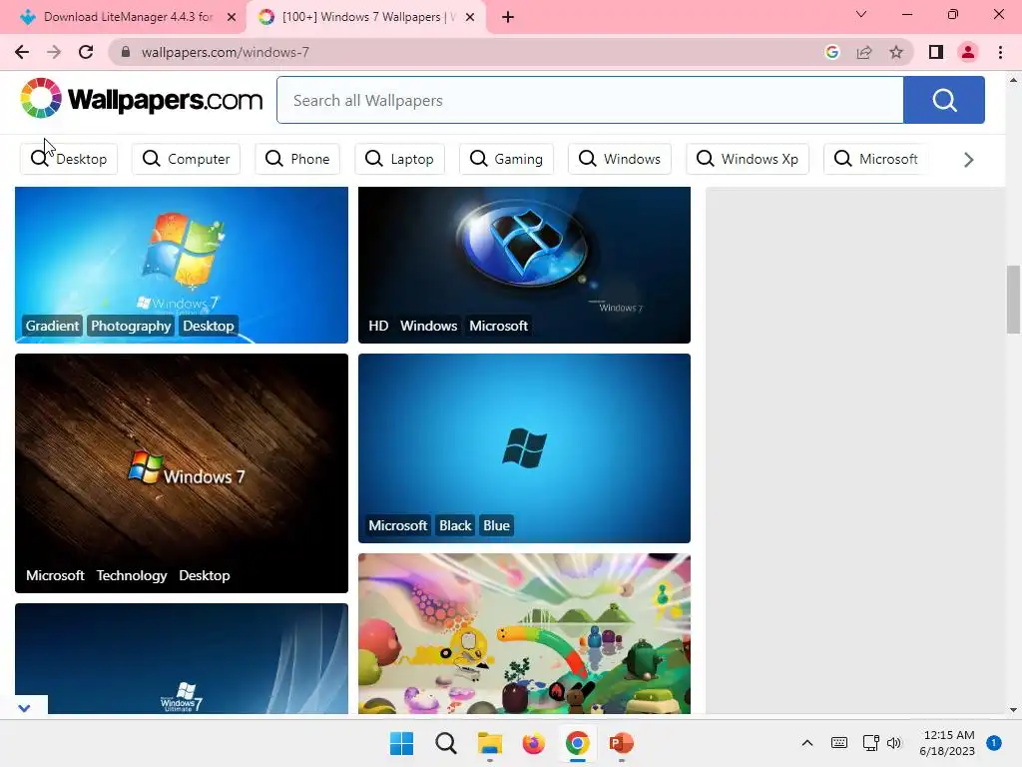Click the scrollbar down arrow
This screenshot has height=767, width=1022.
click(1013, 710)
